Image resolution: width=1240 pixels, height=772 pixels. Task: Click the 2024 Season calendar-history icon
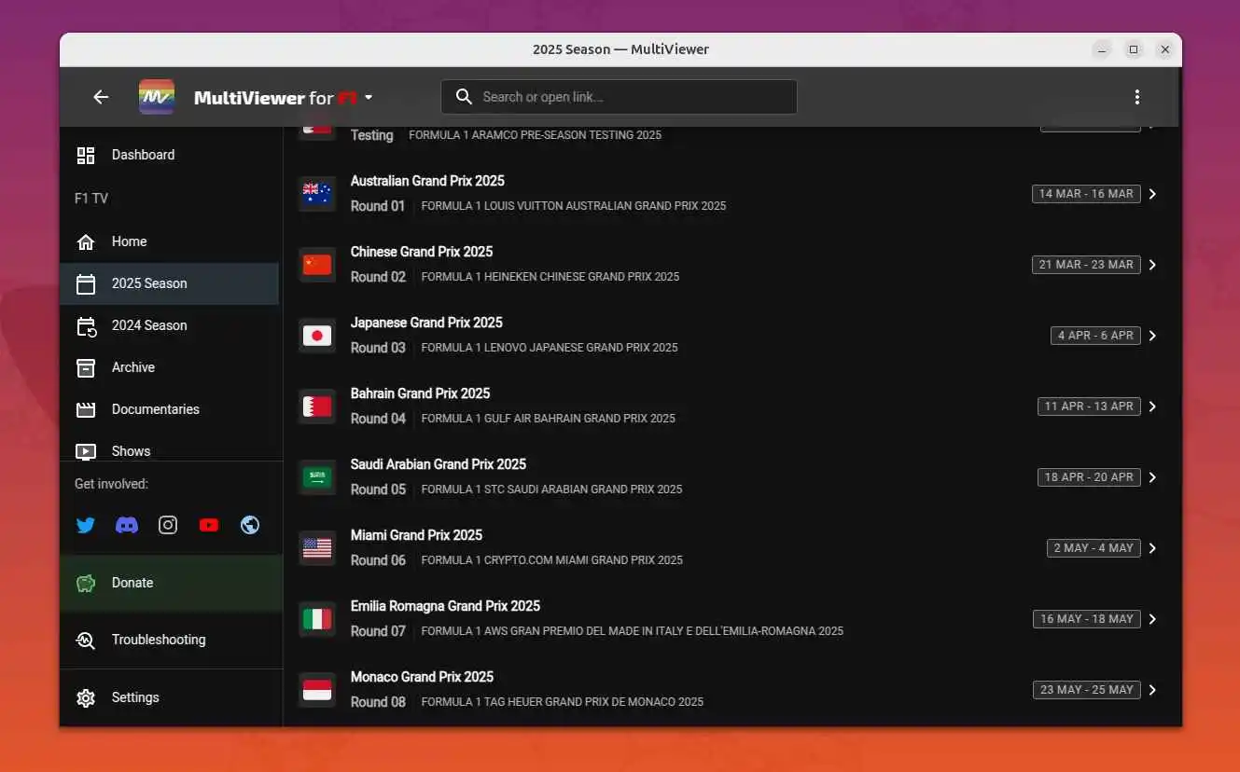pyautogui.click(x=86, y=326)
